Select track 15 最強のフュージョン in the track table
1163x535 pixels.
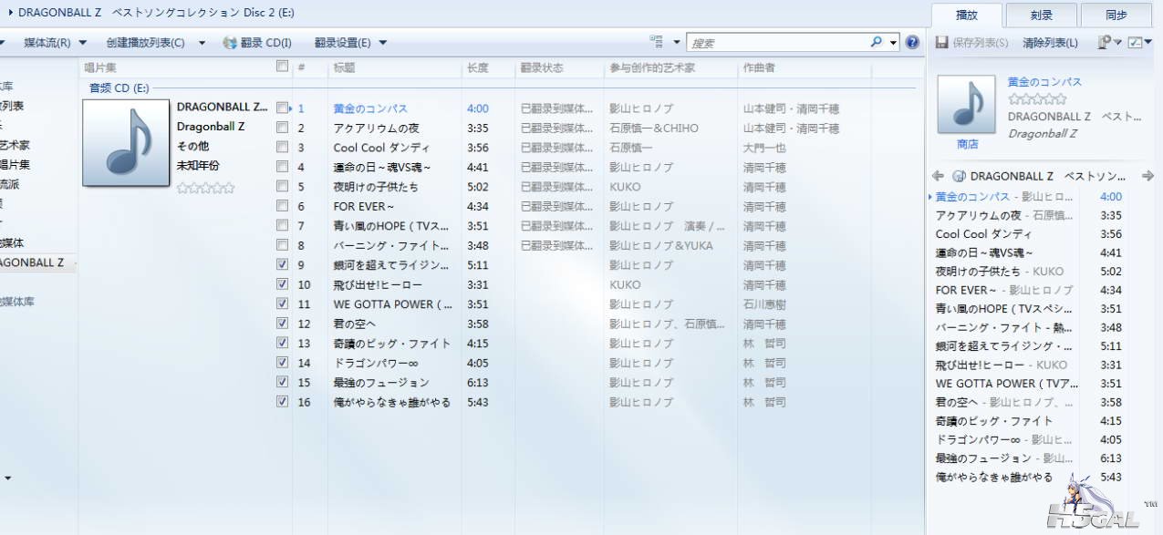[x=381, y=382]
